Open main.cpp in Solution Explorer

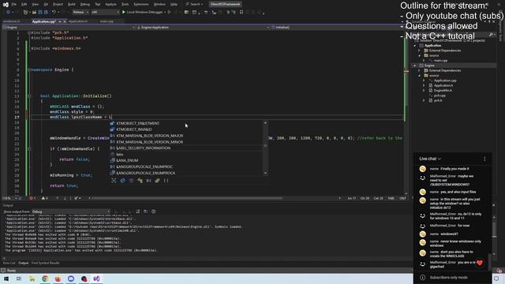440,61
